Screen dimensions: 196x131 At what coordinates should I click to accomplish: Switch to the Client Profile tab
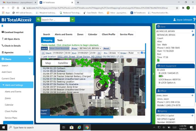[x=108, y=34]
